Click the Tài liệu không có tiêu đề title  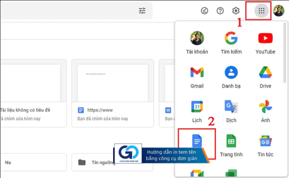coord(25,110)
